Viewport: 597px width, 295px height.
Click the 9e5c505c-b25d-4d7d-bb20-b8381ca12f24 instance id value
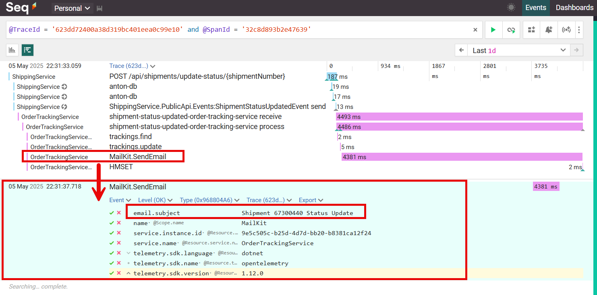pos(306,233)
